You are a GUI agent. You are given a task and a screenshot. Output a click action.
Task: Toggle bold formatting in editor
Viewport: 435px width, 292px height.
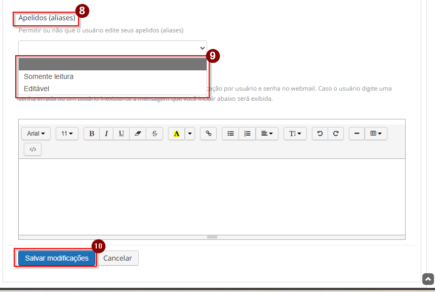point(92,134)
